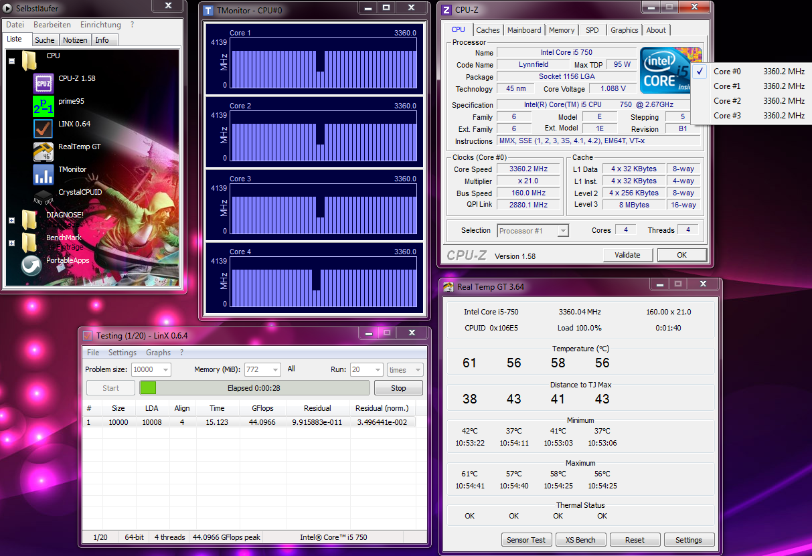Collapse the CPU folder tree node
This screenshot has width=812, height=556.
[11, 61]
